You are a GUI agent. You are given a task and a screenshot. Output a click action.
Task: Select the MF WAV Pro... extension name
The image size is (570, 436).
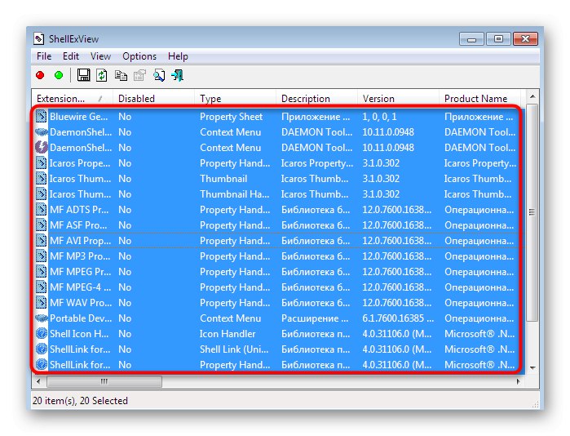coord(81,302)
